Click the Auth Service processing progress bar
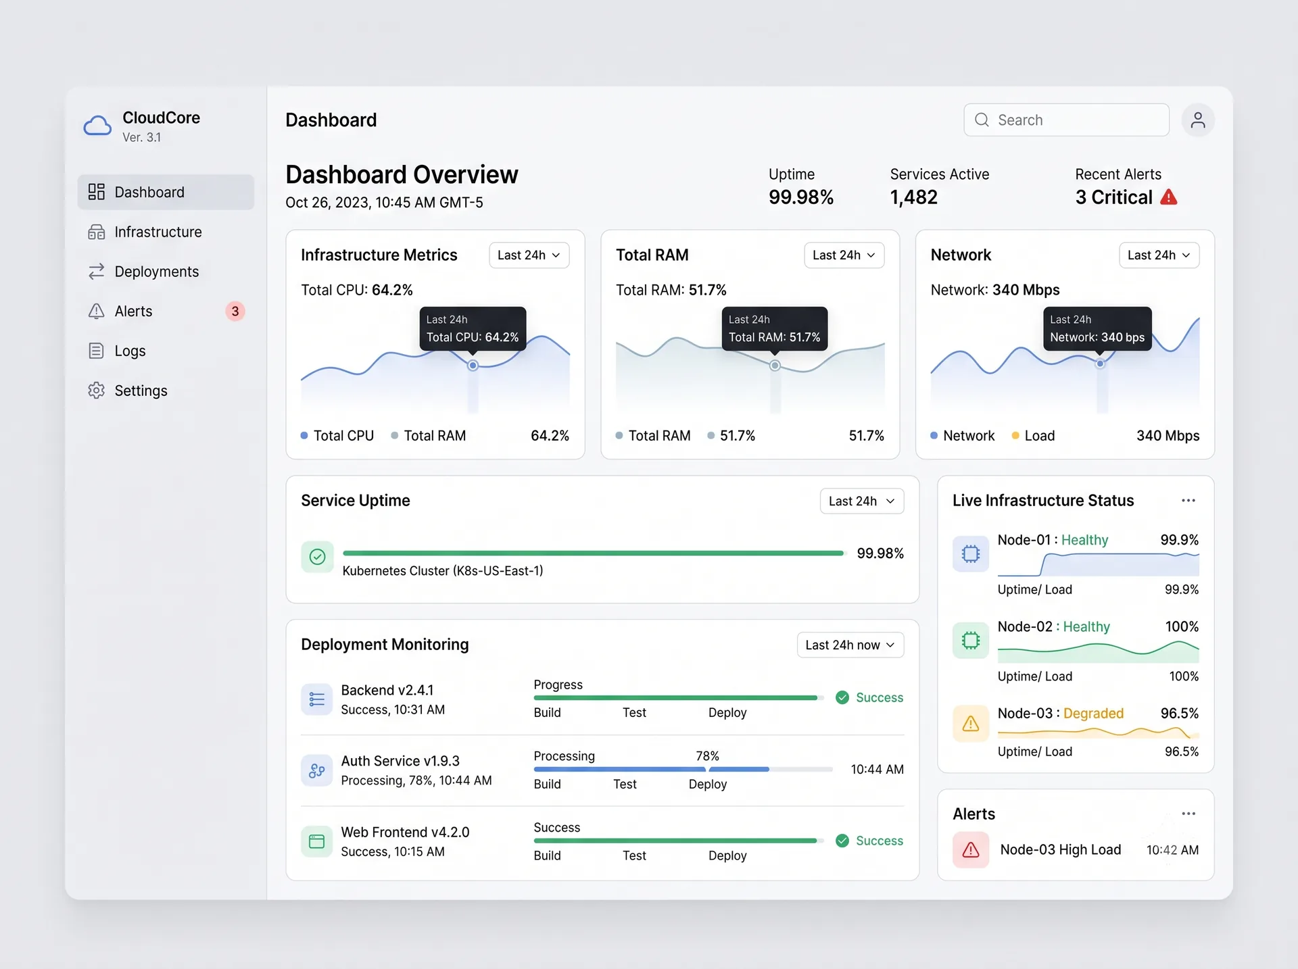The image size is (1298, 969). pos(683,770)
